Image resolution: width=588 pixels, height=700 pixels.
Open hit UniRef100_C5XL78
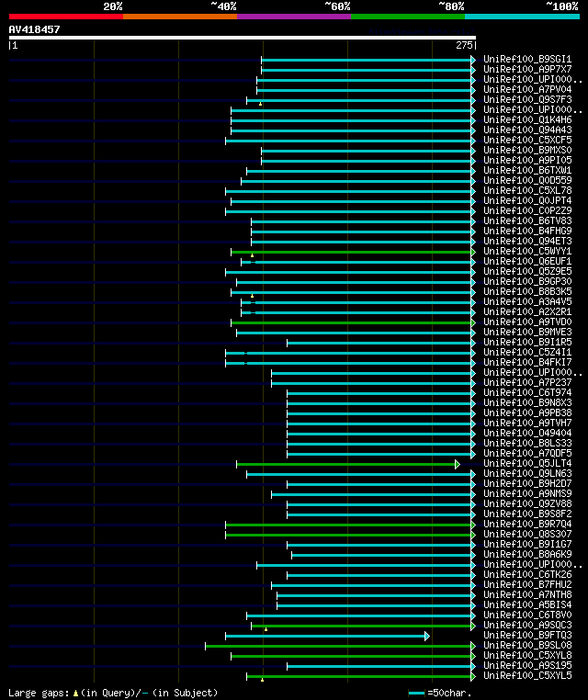click(x=527, y=190)
